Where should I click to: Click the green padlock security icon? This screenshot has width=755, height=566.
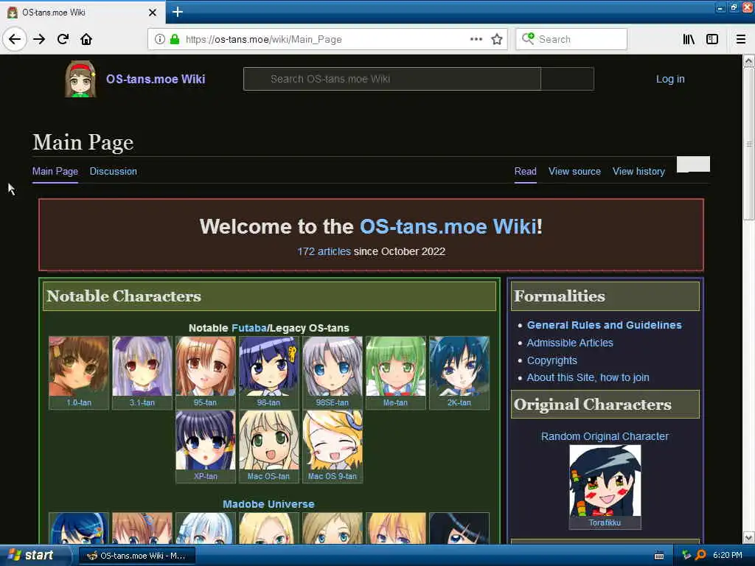(174, 39)
